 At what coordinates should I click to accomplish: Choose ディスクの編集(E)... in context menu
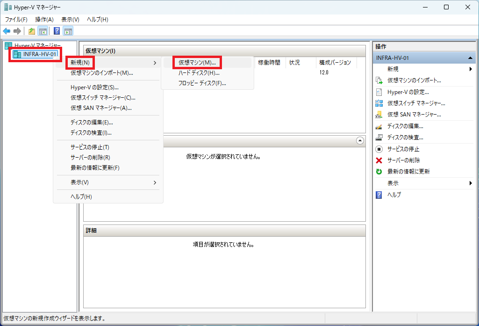(x=108, y=123)
